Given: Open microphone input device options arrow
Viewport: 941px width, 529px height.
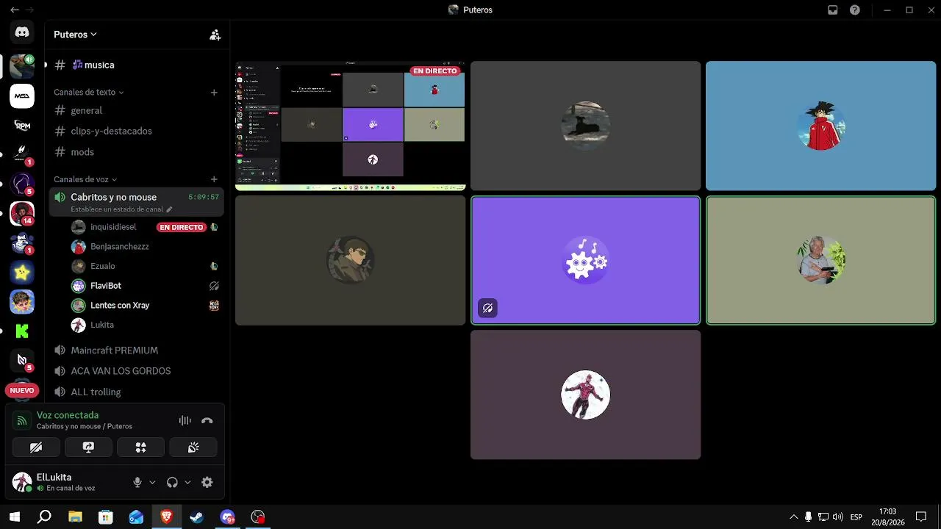Looking at the screenshot, I should [152, 482].
